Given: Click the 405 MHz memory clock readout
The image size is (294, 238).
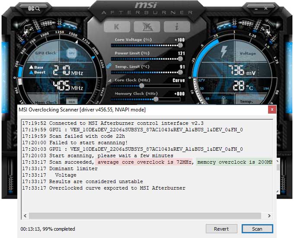Looking at the screenshot, I should tap(68, 86).
